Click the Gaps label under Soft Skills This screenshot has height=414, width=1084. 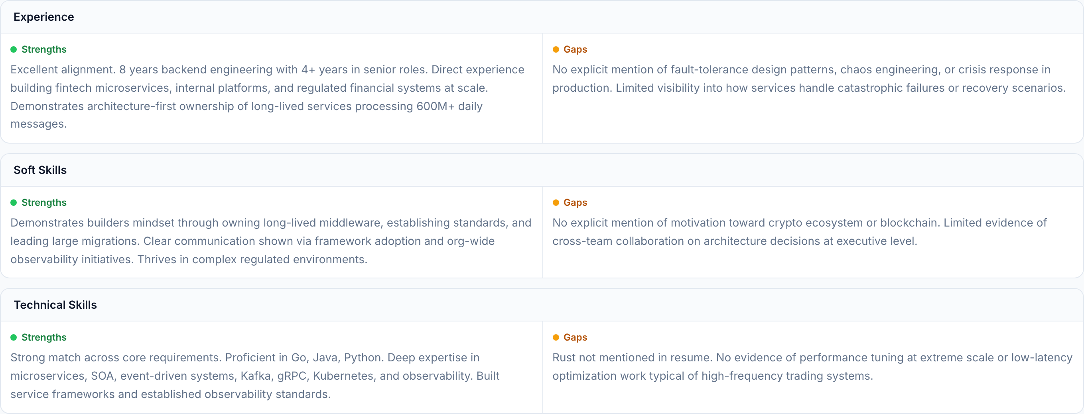pyautogui.click(x=575, y=203)
